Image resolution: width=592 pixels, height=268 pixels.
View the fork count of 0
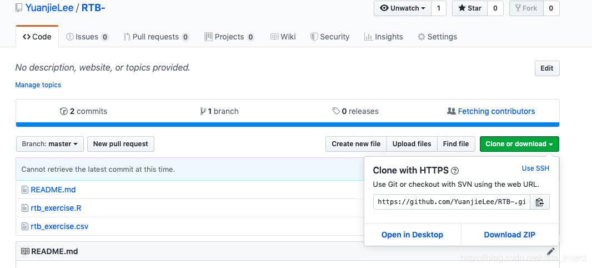pos(551,8)
